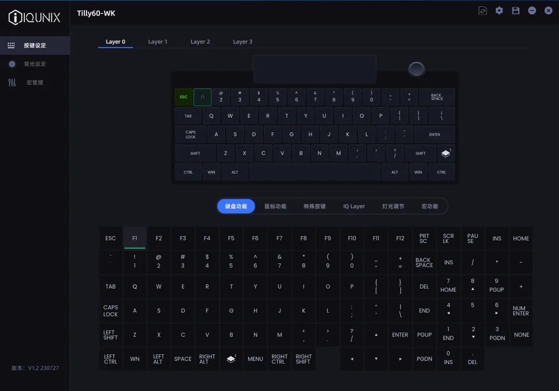Click the refresh/reset document icon at top
Image resolution: width=559 pixels, height=391 pixels.
tap(482, 11)
